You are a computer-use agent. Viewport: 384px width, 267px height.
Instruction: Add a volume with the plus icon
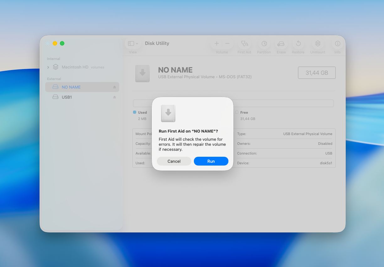tap(216, 43)
